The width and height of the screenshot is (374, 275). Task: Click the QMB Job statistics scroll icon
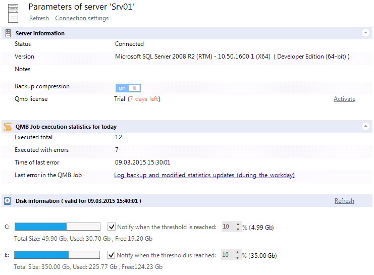click(x=8, y=127)
